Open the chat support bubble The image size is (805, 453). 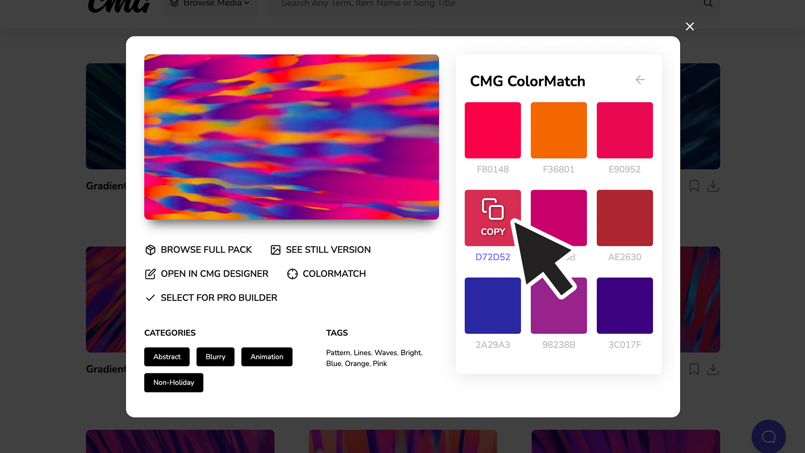(x=769, y=437)
